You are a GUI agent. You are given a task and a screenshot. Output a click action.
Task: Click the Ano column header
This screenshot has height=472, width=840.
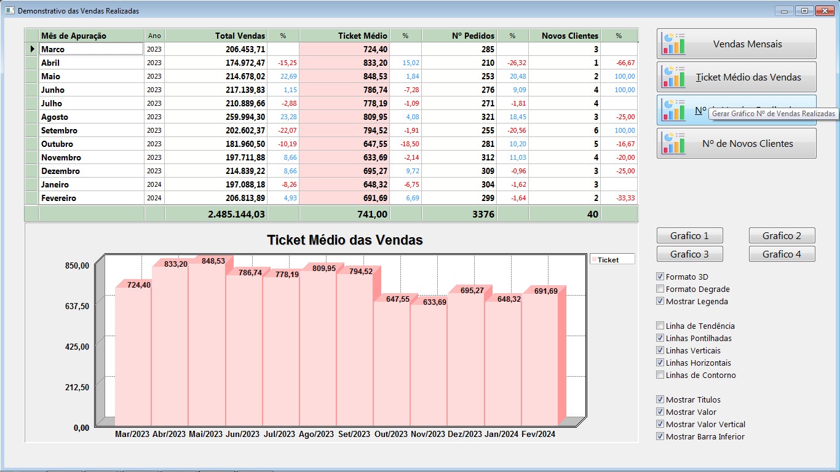coord(154,36)
